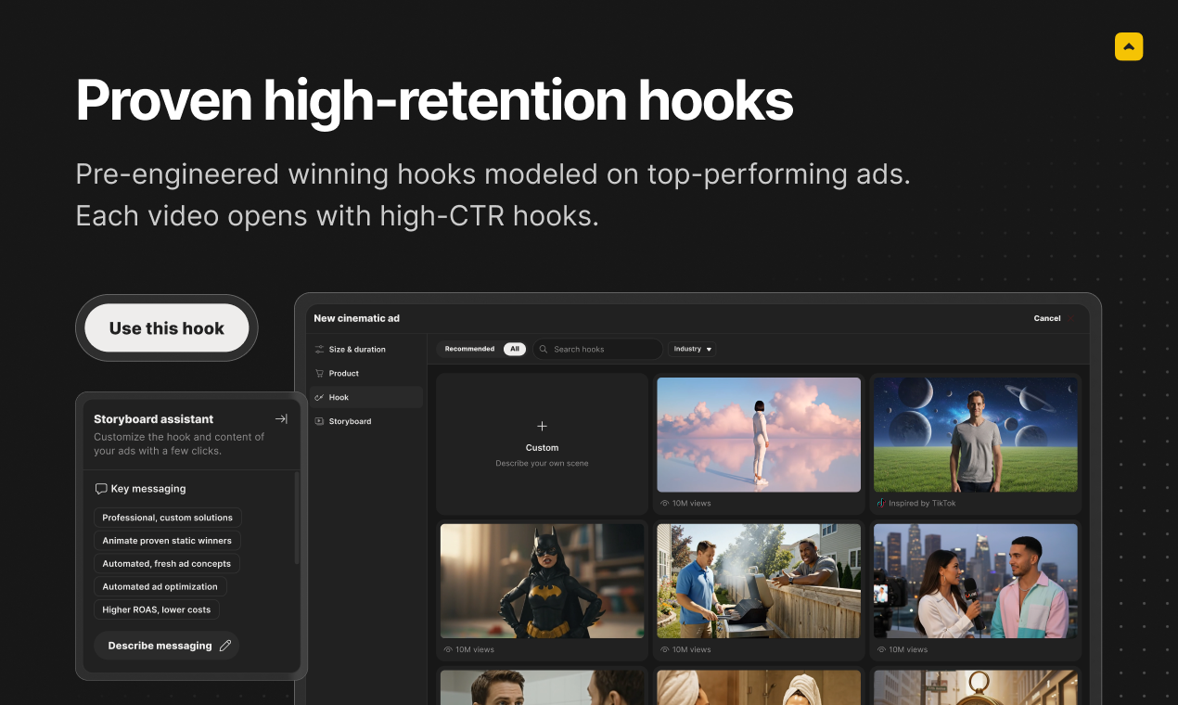Click the Custom scene card
The image size is (1178, 705).
pos(542,444)
